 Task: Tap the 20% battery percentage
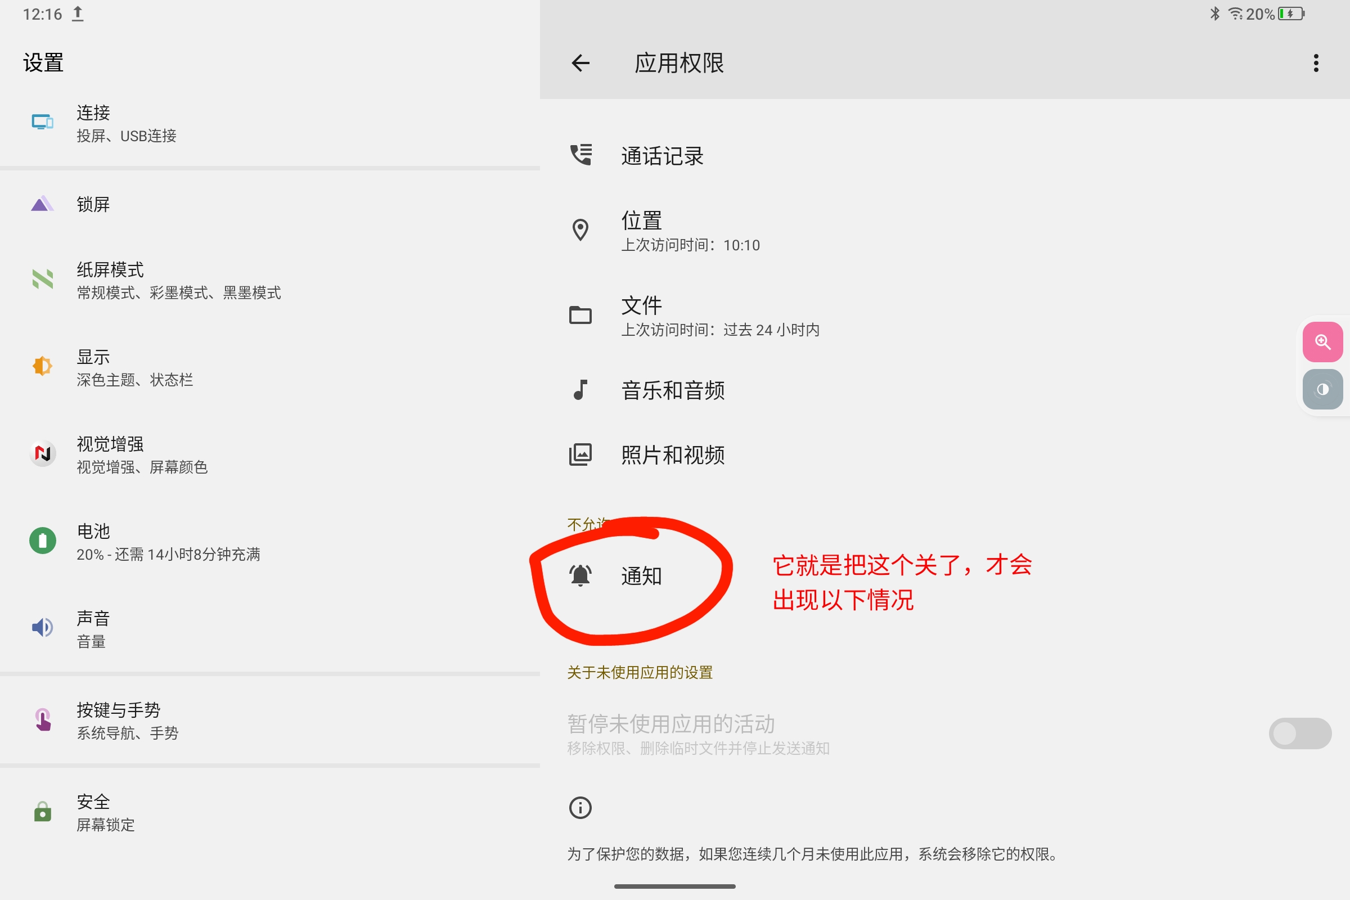coord(1261,13)
